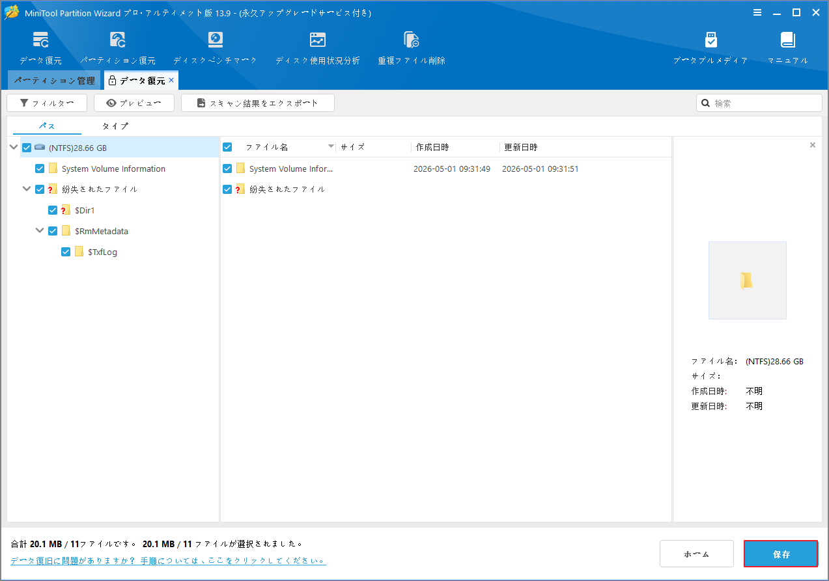Collapse the 紛失されたファイル tree node

pos(27,189)
